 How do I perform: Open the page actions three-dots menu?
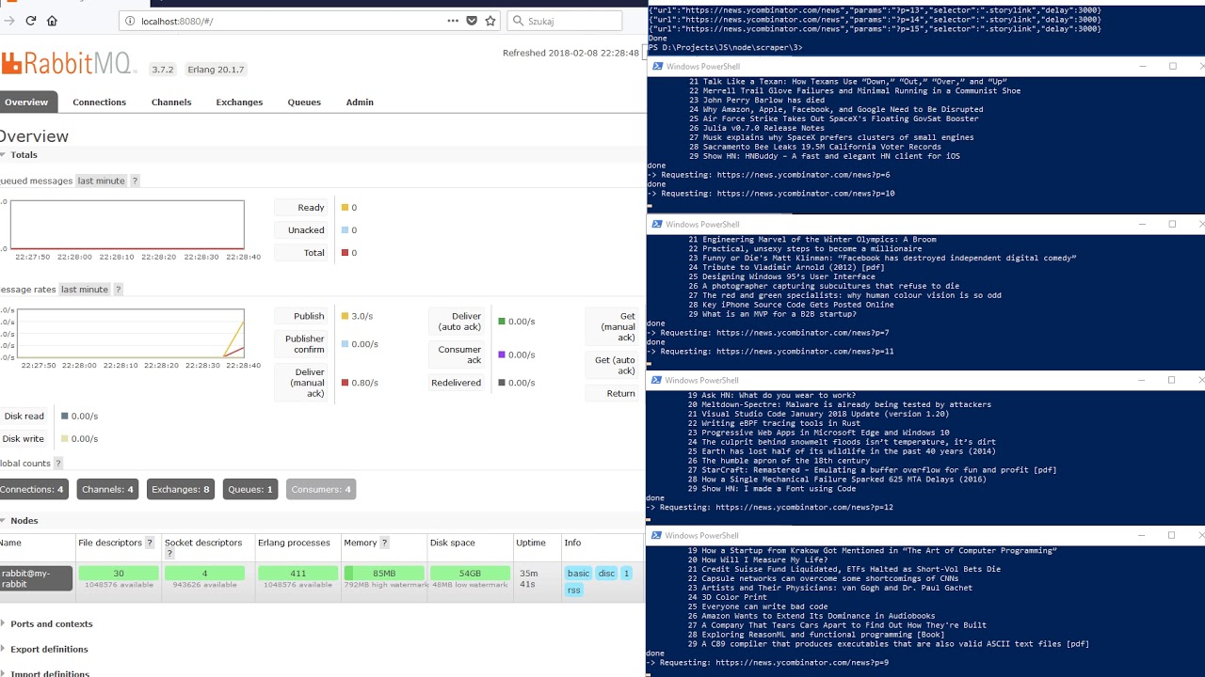pyautogui.click(x=454, y=21)
